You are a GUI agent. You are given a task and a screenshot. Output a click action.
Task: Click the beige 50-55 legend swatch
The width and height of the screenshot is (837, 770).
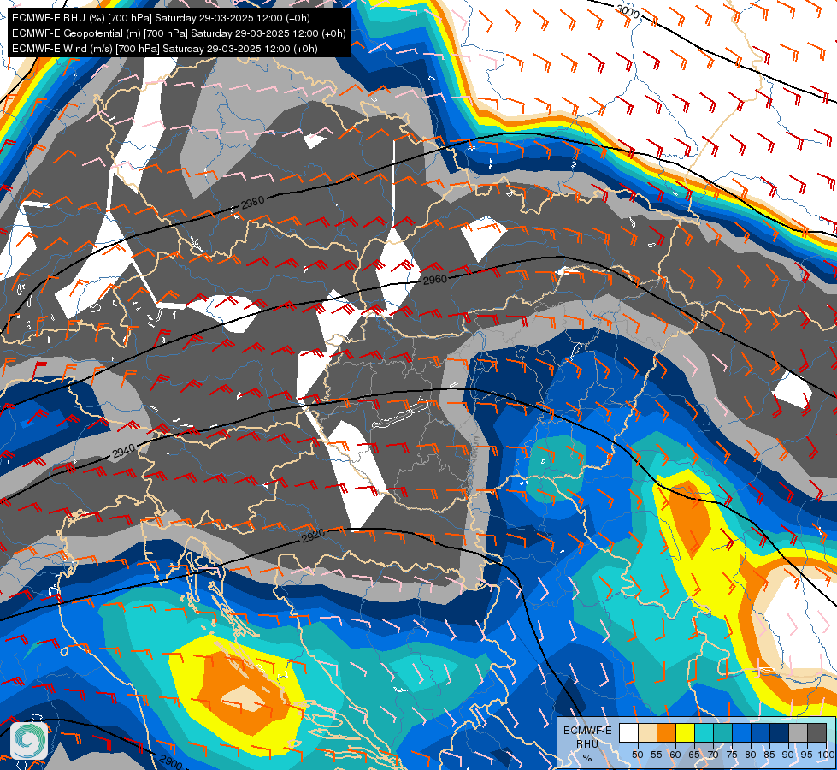(x=647, y=732)
